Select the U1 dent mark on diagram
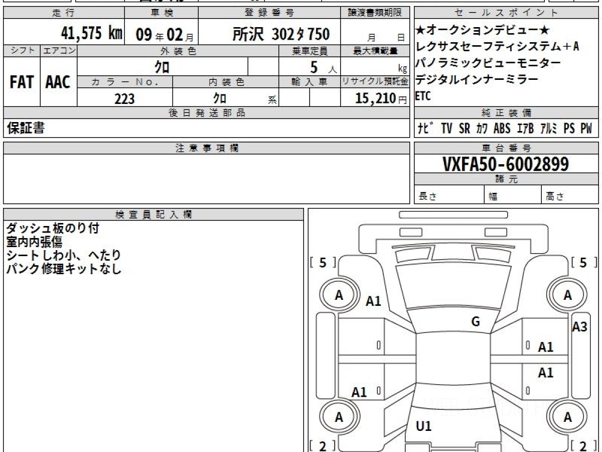The height and width of the screenshot is (452, 602). click(424, 427)
